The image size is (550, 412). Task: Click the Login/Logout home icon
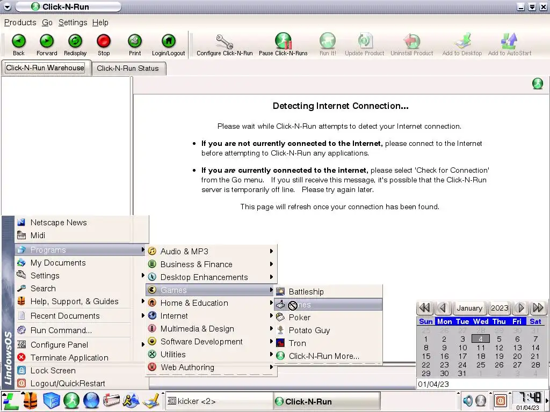click(168, 41)
